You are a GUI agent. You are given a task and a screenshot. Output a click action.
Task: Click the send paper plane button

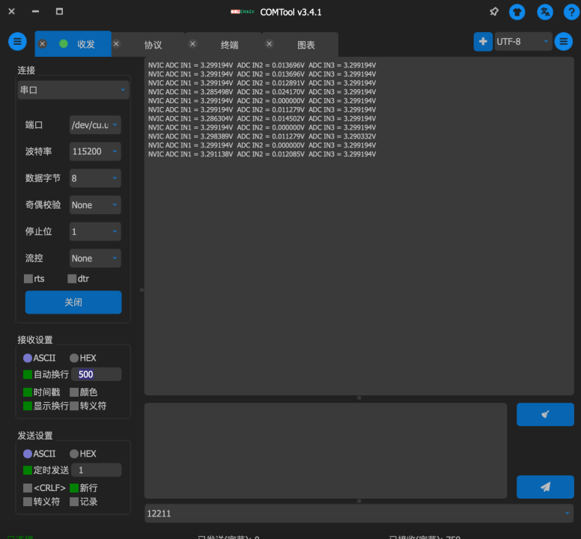click(545, 487)
